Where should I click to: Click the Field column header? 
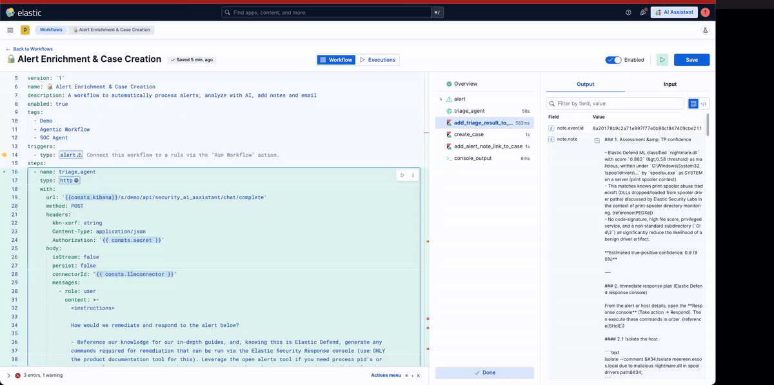(x=553, y=117)
